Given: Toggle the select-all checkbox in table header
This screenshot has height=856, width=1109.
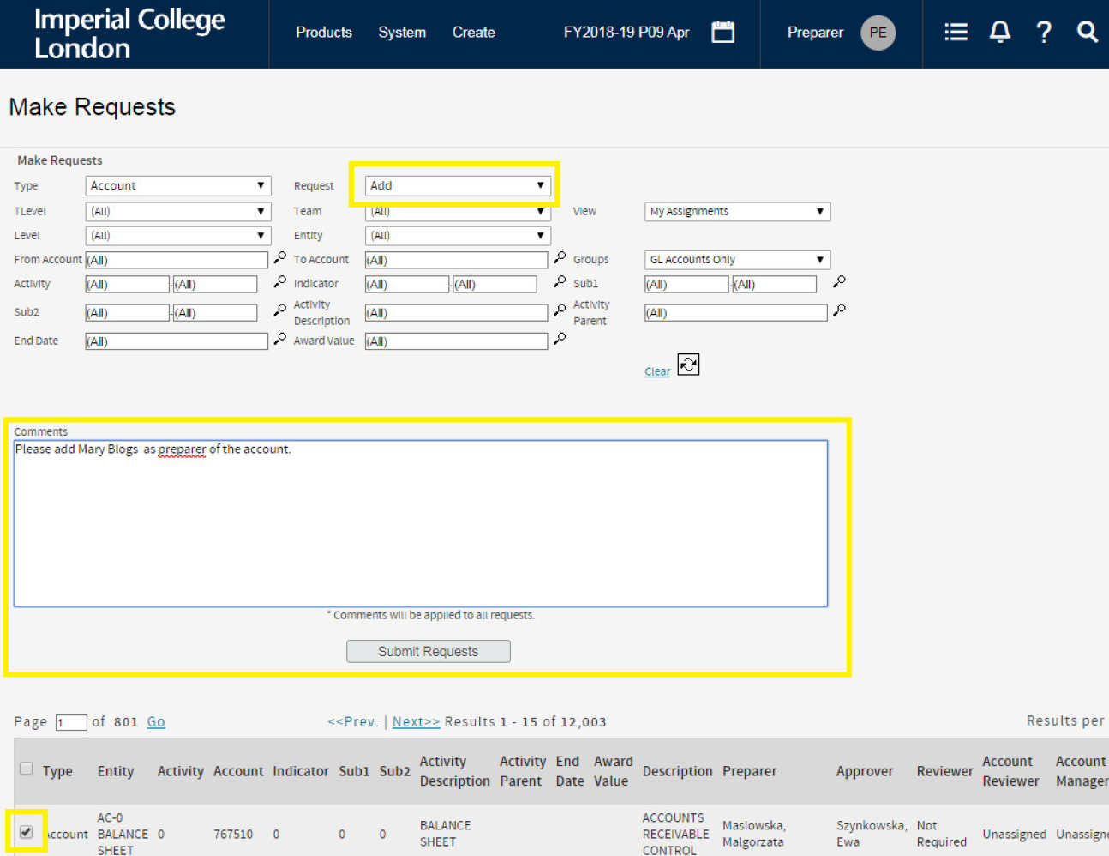Looking at the screenshot, I should 26,769.
